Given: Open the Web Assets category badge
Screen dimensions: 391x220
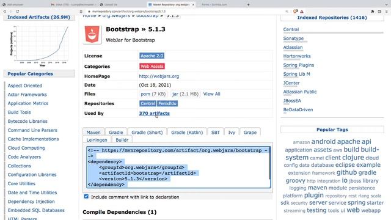Looking at the screenshot, I should click(x=152, y=67).
